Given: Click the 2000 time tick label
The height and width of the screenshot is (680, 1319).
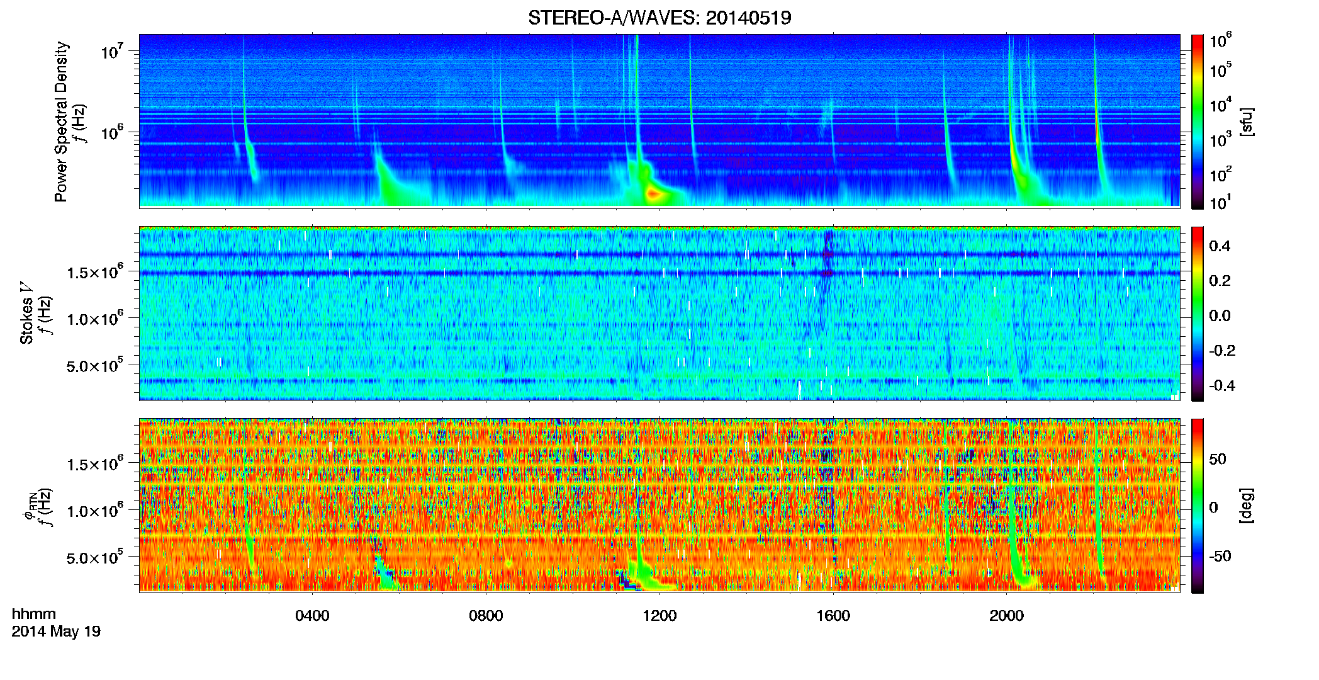Looking at the screenshot, I should pyautogui.click(x=1006, y=616).
